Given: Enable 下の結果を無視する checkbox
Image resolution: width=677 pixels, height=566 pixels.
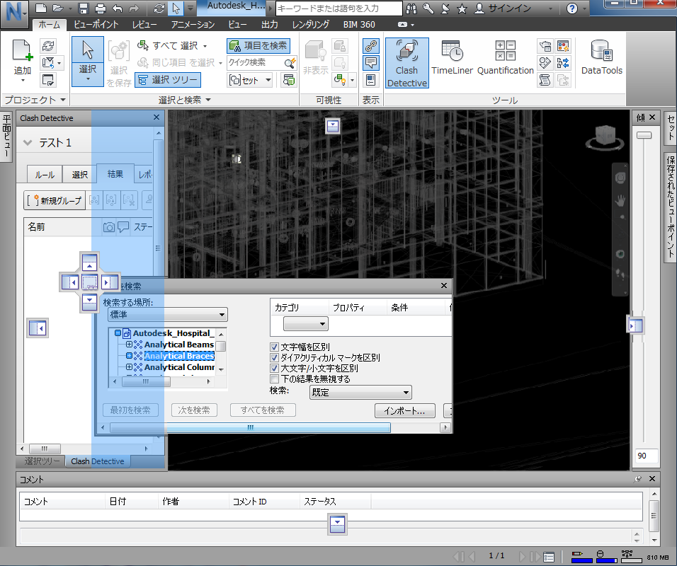Looking at the screenshot, I should (x=274, y=379).
